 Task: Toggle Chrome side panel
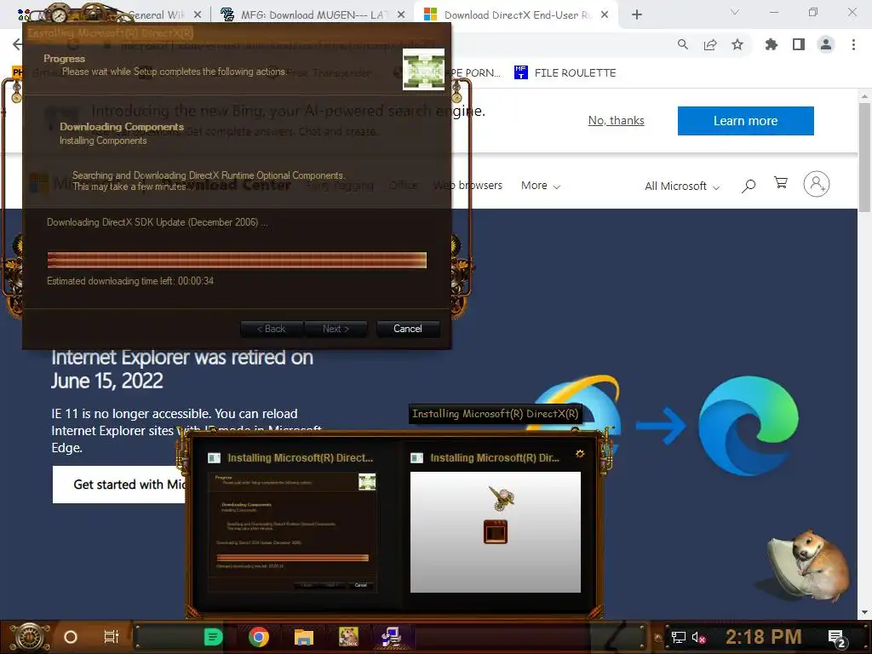pos(798,44)
